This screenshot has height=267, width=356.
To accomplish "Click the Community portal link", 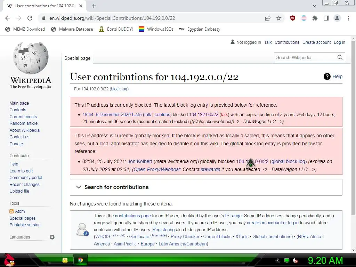I will (x=26, y=178).
